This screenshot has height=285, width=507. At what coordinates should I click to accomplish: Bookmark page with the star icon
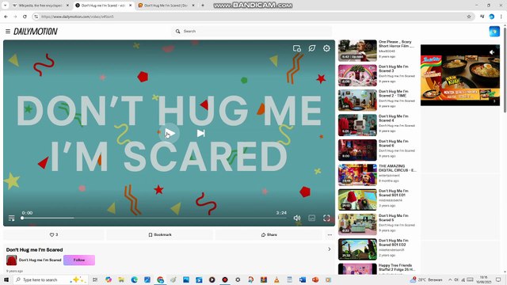pos(469,17)
